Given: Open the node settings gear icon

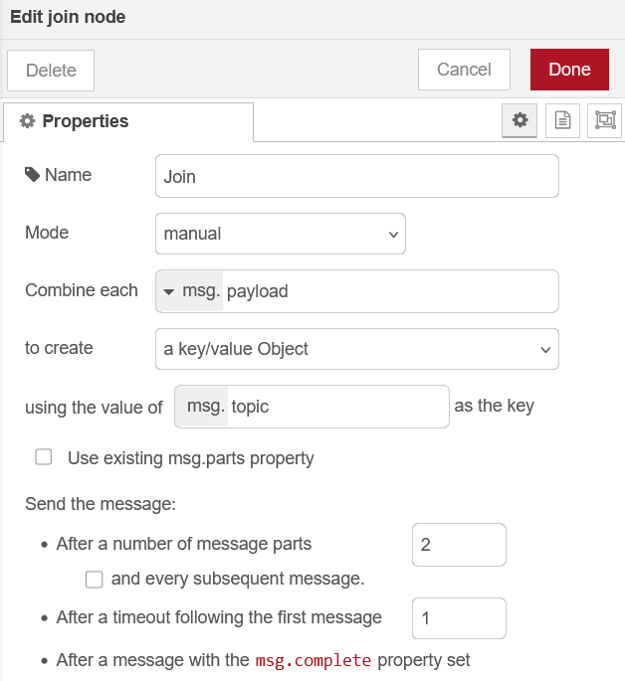Looking at the screenshot, I should tap(519, 120).
